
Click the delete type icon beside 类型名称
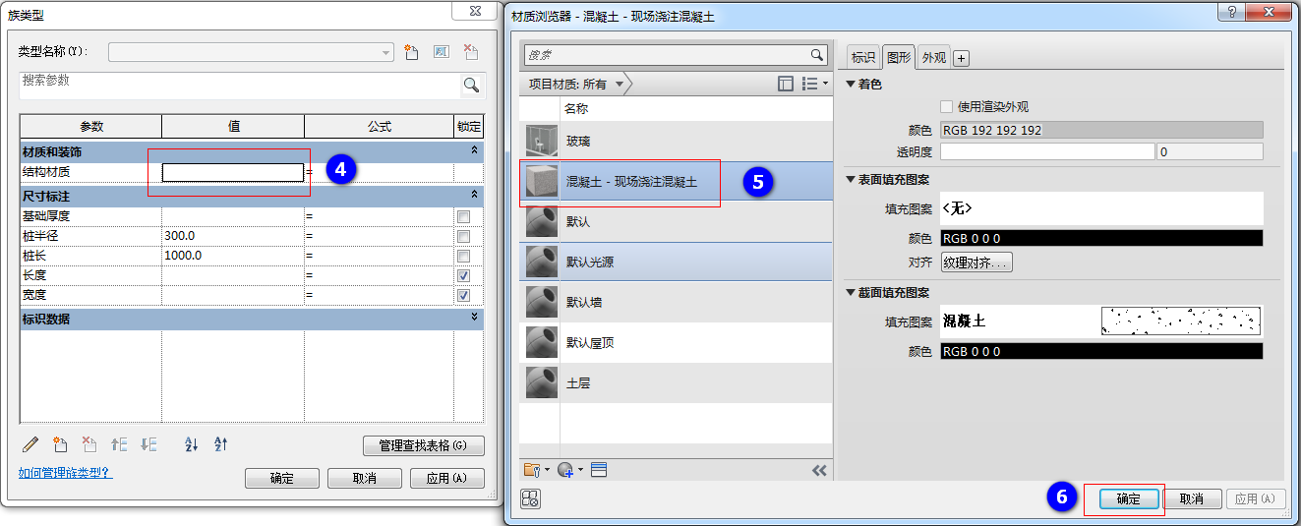470,52
